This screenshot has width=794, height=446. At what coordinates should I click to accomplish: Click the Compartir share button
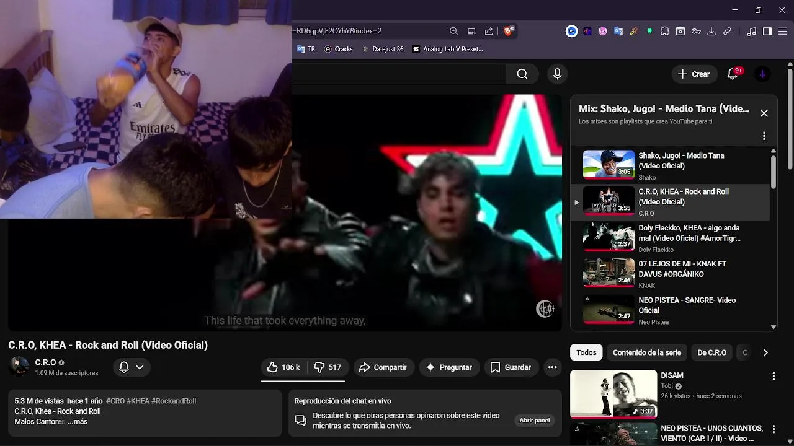[x=383, y=367]
